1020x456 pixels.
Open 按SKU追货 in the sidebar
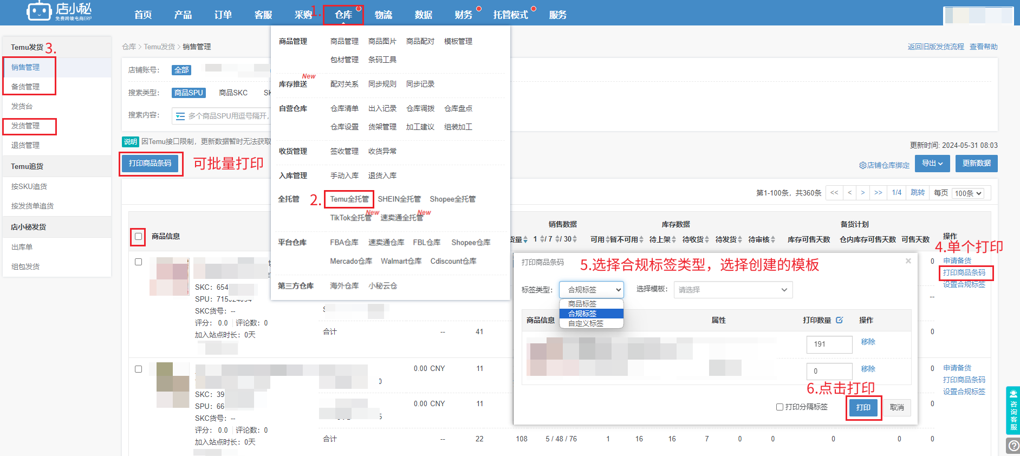(29, 186)
